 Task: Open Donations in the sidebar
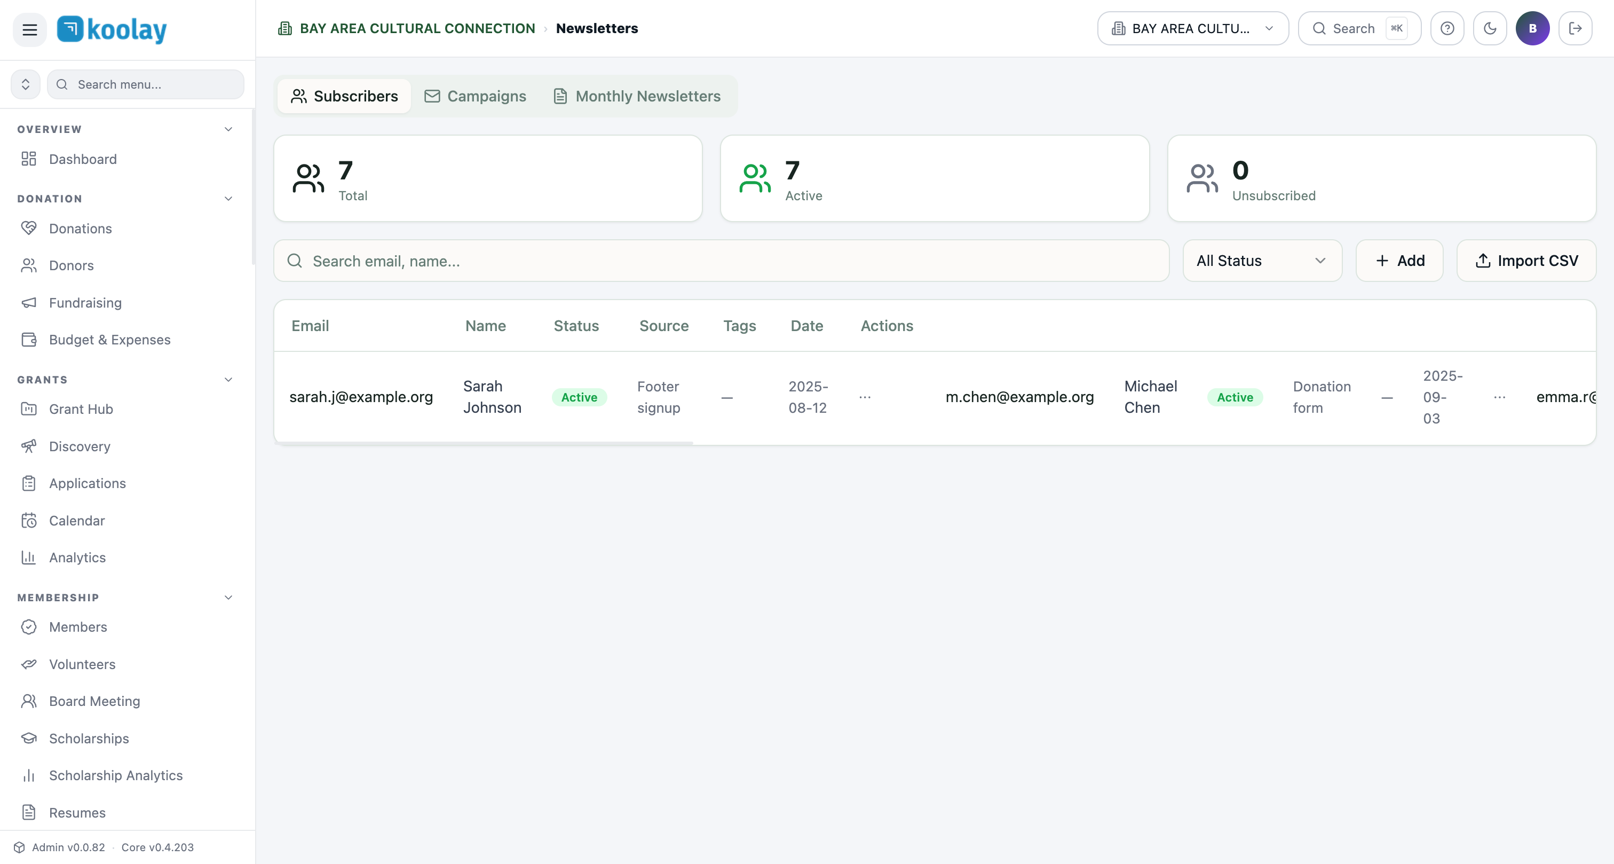click(80, 228)
